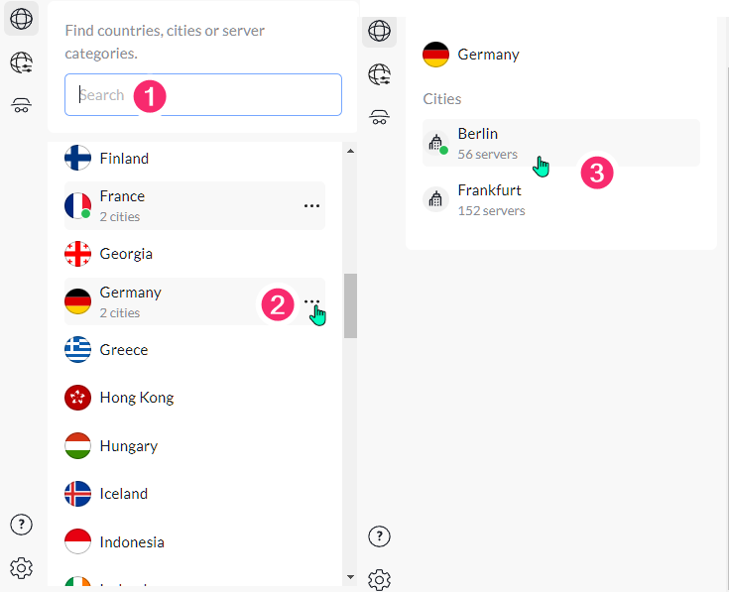Screen dimensions: 729x592
Task: Click the Frankfurt city building icon
Action: pos(435,199)
